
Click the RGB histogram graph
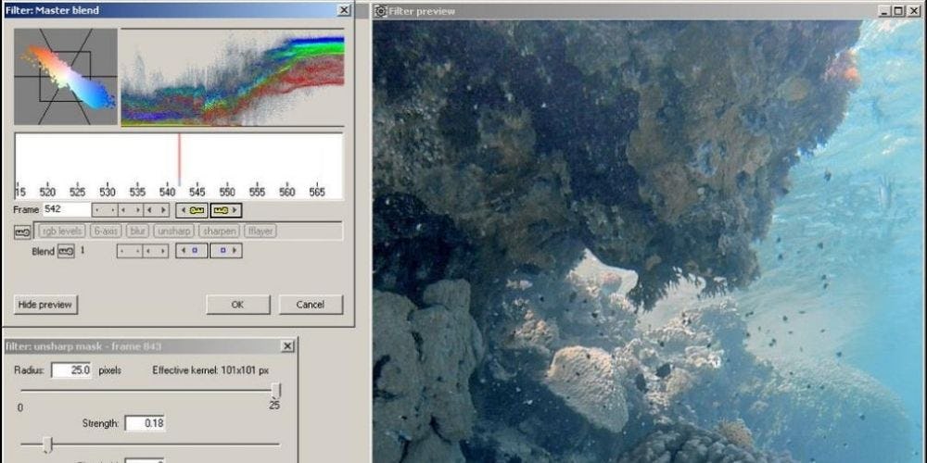232,76
